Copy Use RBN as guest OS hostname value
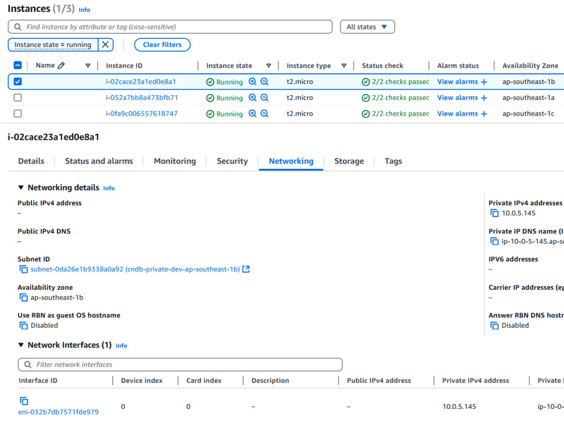564x423 pixels. [x=23, y=325]
